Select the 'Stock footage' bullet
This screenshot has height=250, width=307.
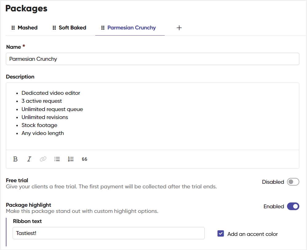tap(39, 125)
